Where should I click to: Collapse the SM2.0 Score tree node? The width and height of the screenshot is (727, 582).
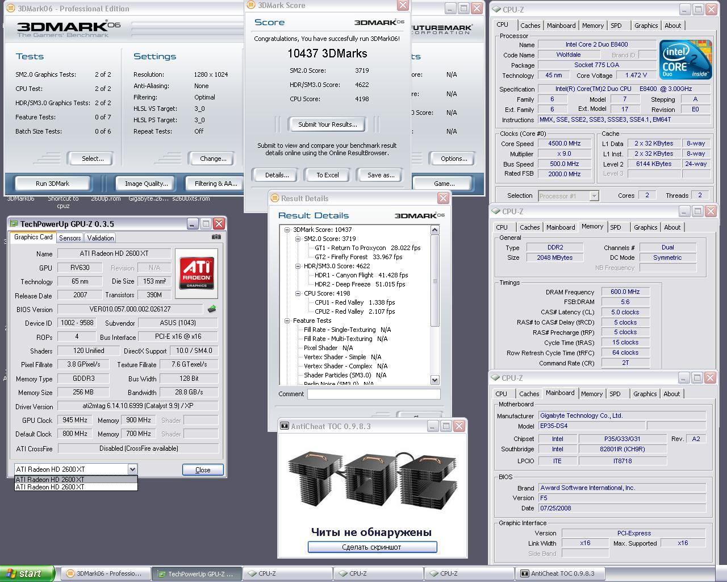[298, 239]
